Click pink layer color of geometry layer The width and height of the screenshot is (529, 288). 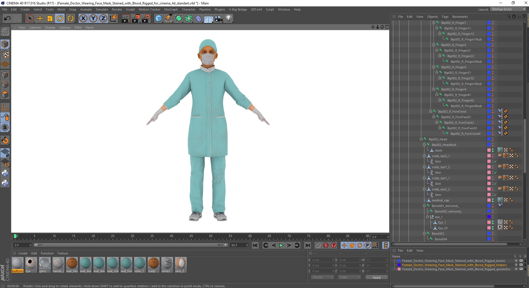(x=399, y=269)
